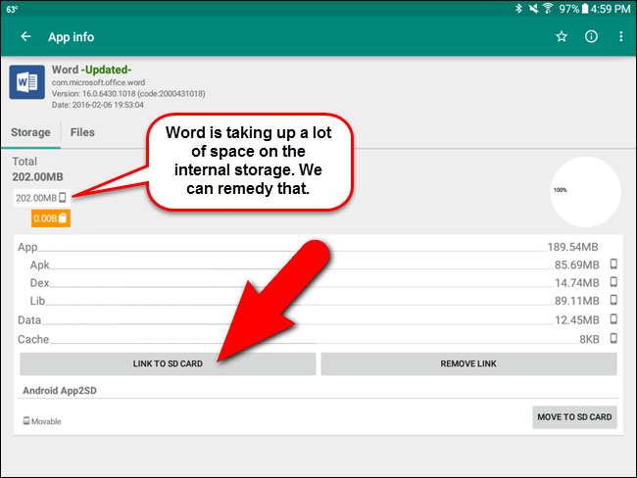The width and height of the screenshot is (637, 478).
Task: Tap the 202.00MB internal storage badge
Action: coord(41,198)
